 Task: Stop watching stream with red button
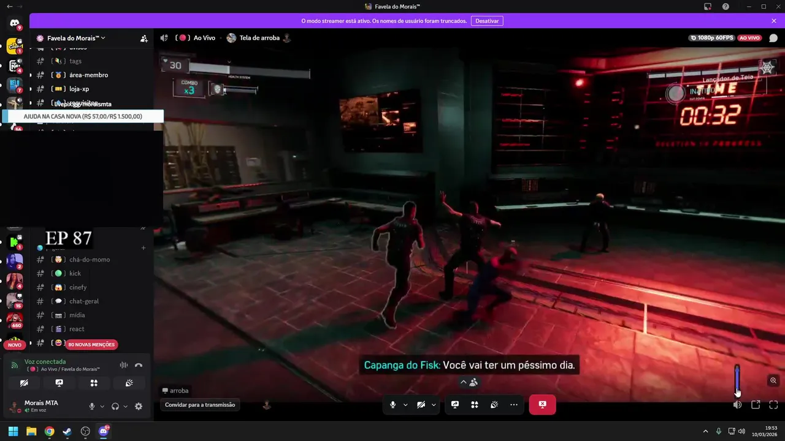click(x=542, y=405)
